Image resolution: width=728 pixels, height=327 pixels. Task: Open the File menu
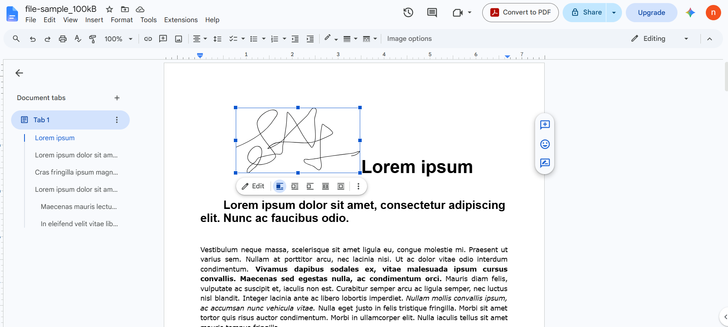pyautogui.click(x=31, y=20)
